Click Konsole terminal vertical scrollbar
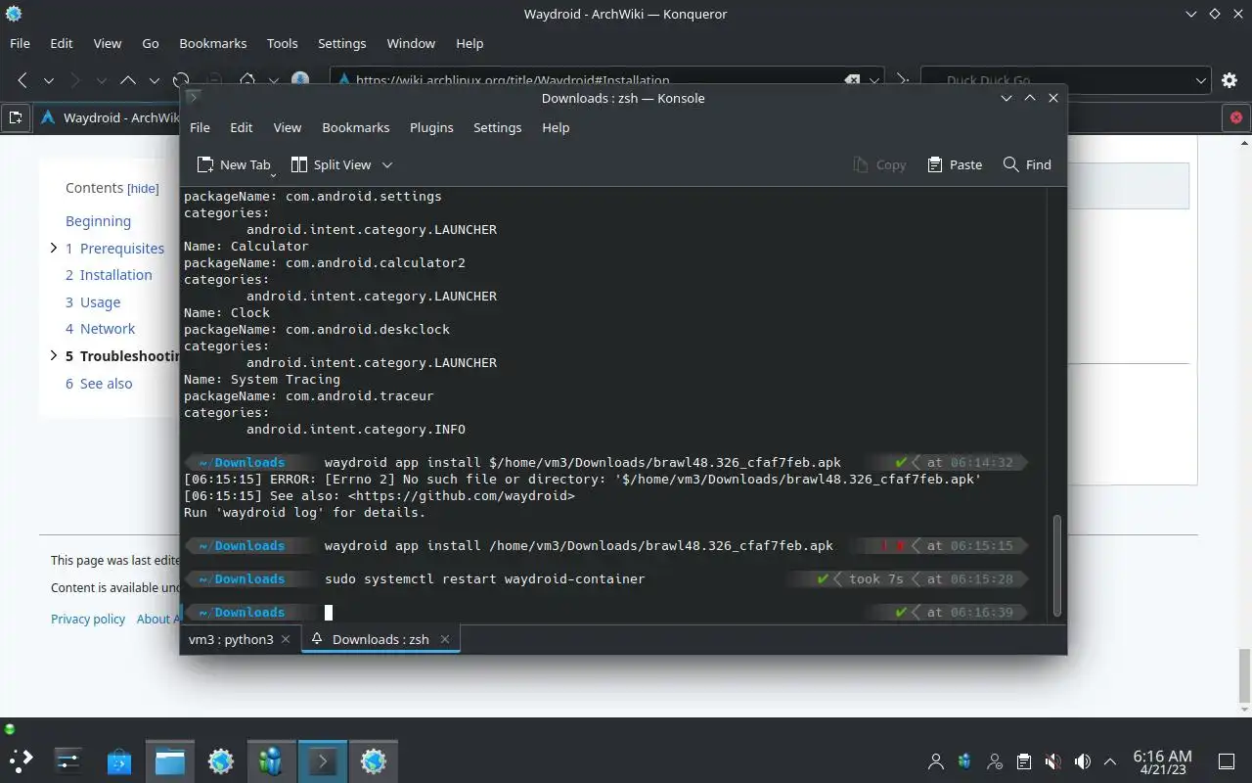 click(x=1056, y=566)
